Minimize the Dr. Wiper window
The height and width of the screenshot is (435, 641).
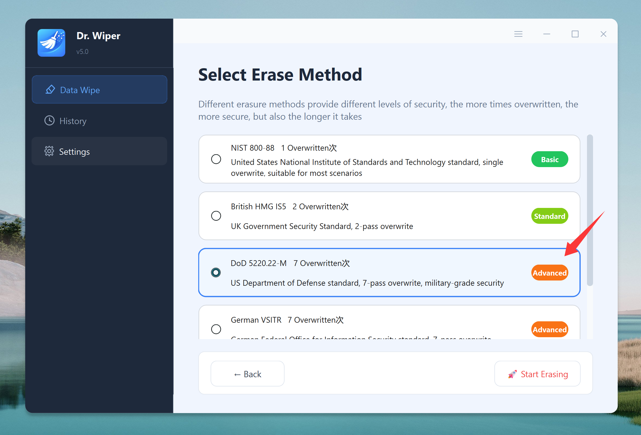pos(546,34)
